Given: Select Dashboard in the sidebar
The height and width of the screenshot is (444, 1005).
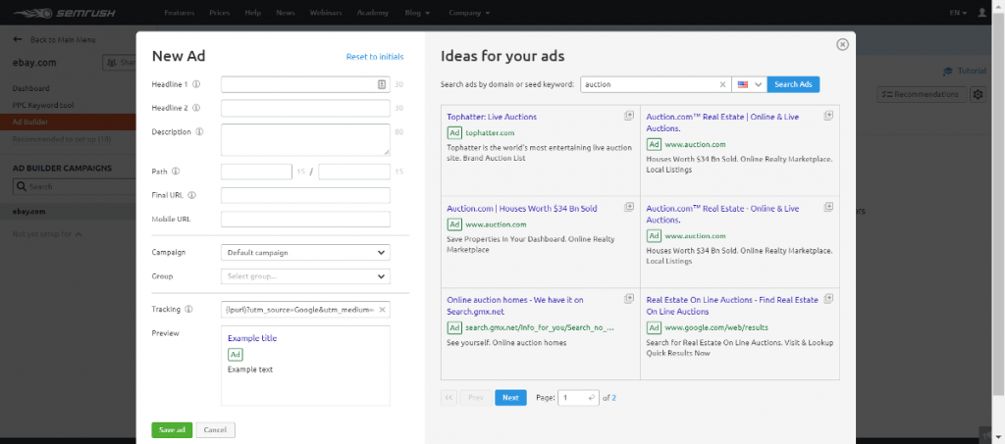Looking at the screenshot, I should 30,88.
